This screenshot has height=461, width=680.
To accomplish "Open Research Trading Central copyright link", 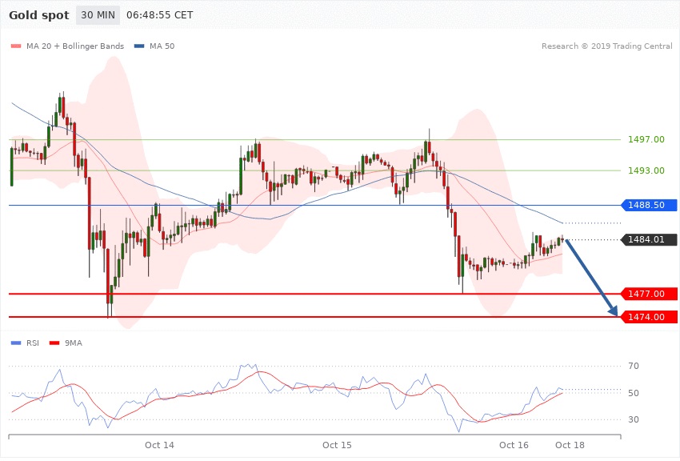I will point(607,46).
